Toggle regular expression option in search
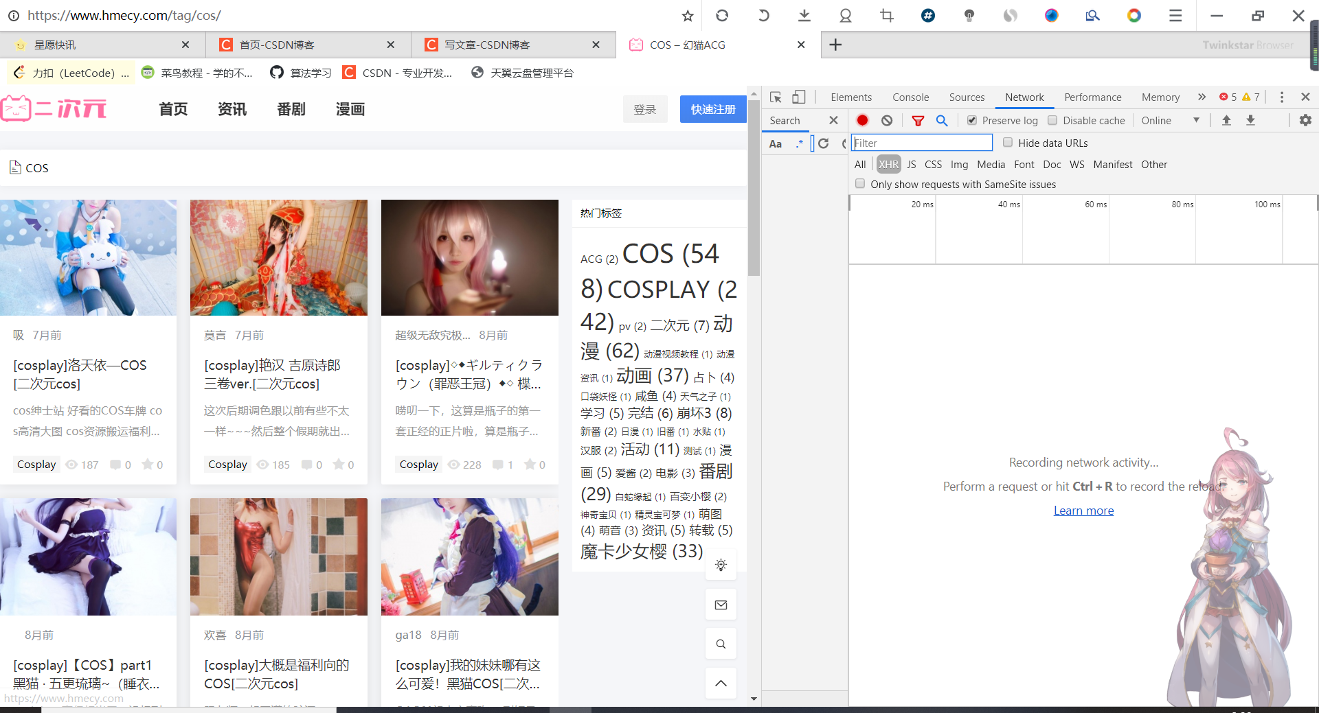The width and height of the screenshot is (1319, 713). [800, 143]
